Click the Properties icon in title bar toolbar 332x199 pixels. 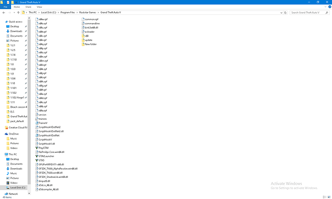[8, 2]
